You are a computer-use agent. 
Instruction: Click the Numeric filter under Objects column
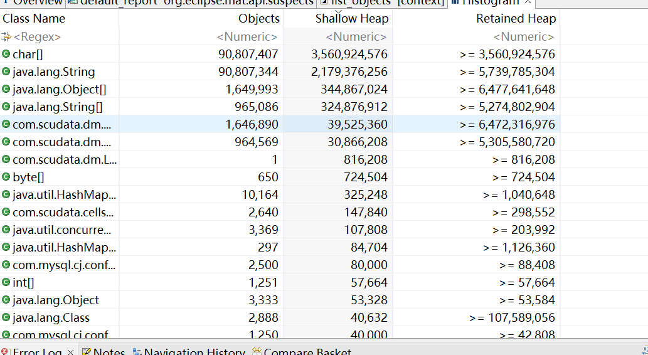coord(248,37)
